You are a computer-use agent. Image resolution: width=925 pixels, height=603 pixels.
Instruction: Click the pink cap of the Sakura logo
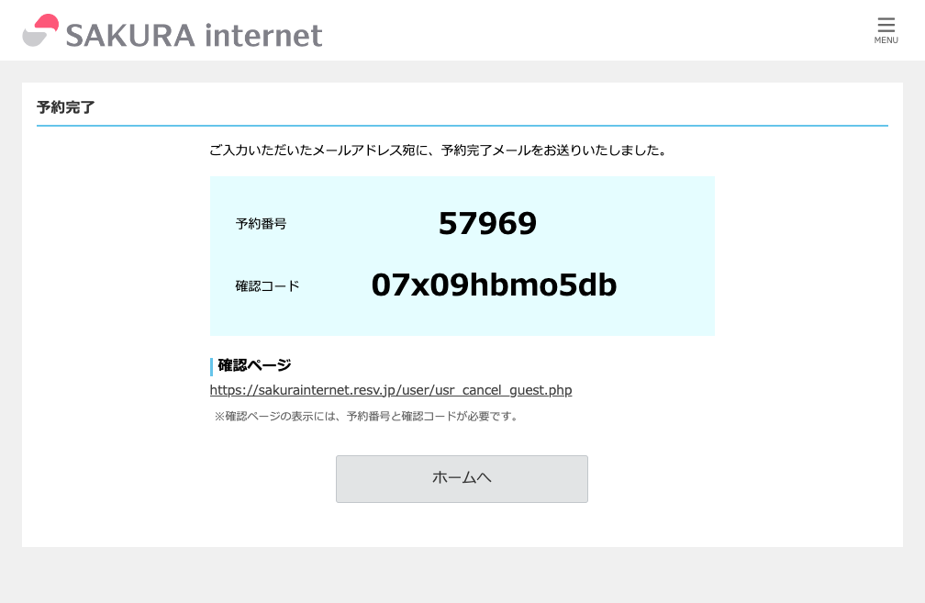[x=48, y=24]
